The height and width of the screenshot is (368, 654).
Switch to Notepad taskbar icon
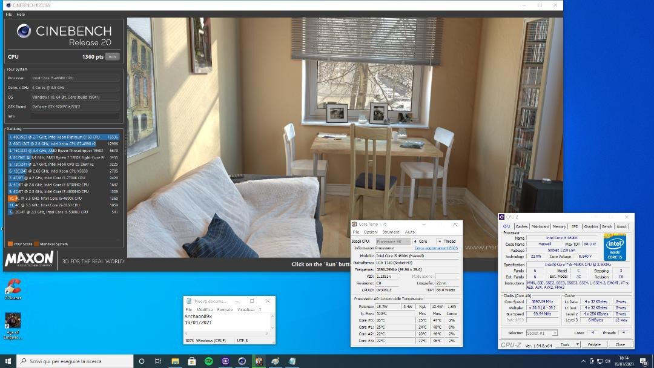pyautogui.click(x=292, y=361)
